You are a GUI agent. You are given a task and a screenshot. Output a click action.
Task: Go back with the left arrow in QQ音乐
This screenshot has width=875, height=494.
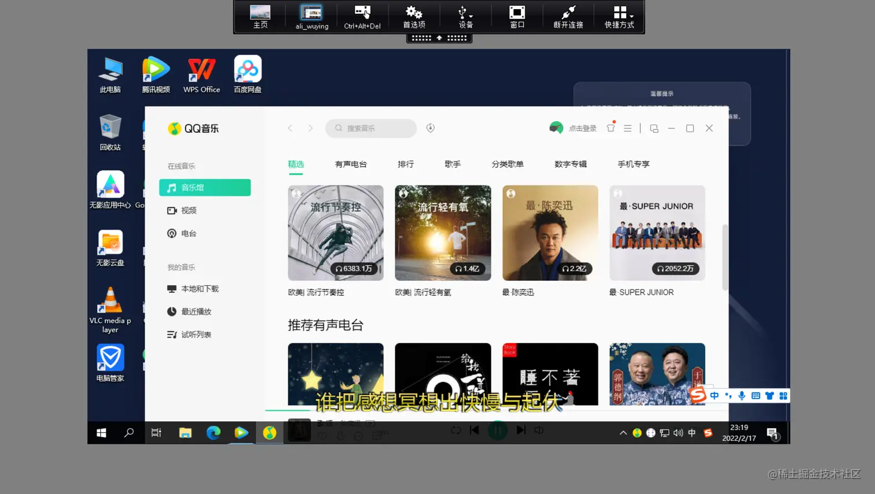(290, 128)
